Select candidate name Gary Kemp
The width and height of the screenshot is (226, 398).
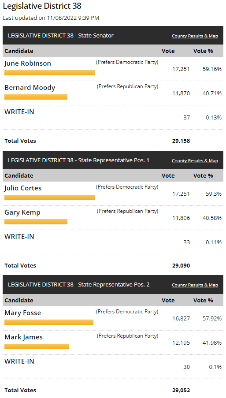tap(22, 212)
